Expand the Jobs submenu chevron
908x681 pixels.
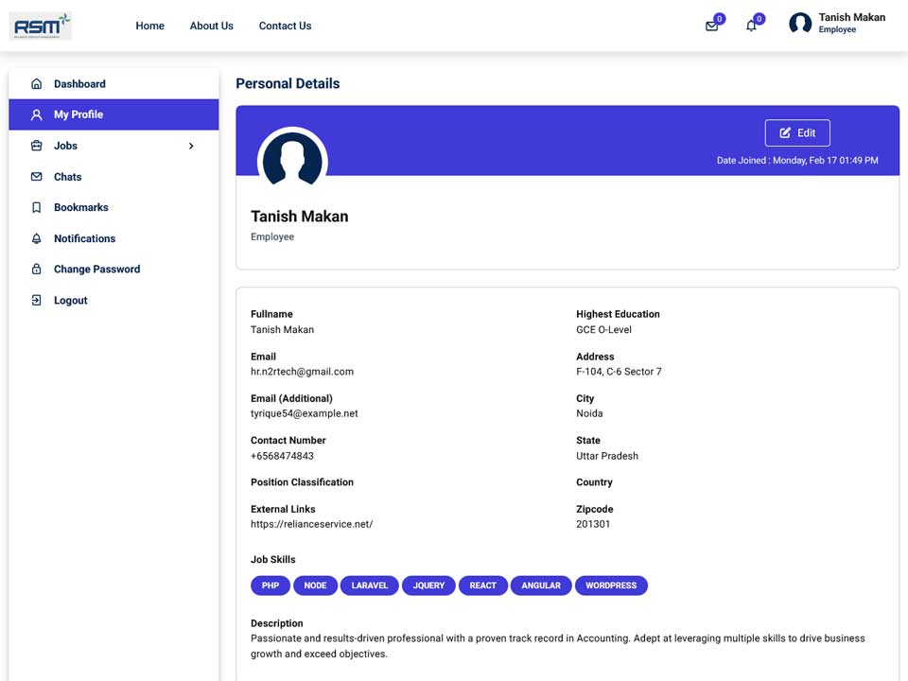point(191,146)
